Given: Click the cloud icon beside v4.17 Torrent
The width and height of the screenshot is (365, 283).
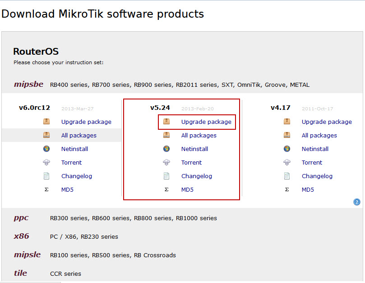Looking at the screenshot, I should coord(287,162).
